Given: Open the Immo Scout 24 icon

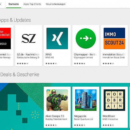Looking at the screenshot, I should tap(114, 38).
